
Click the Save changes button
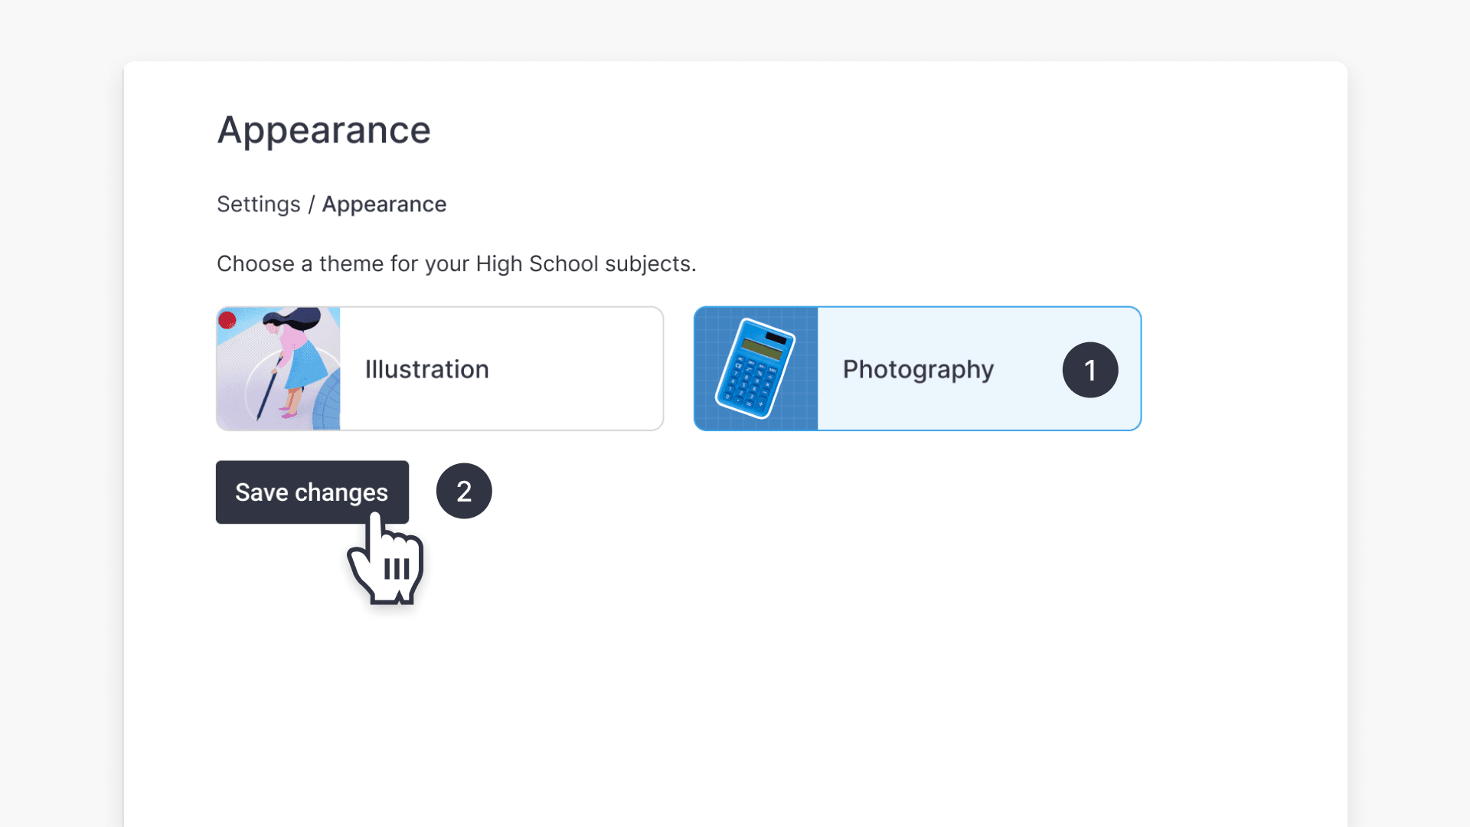312,492
